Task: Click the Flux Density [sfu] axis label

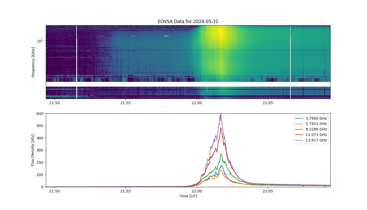Action: point(33,150)
